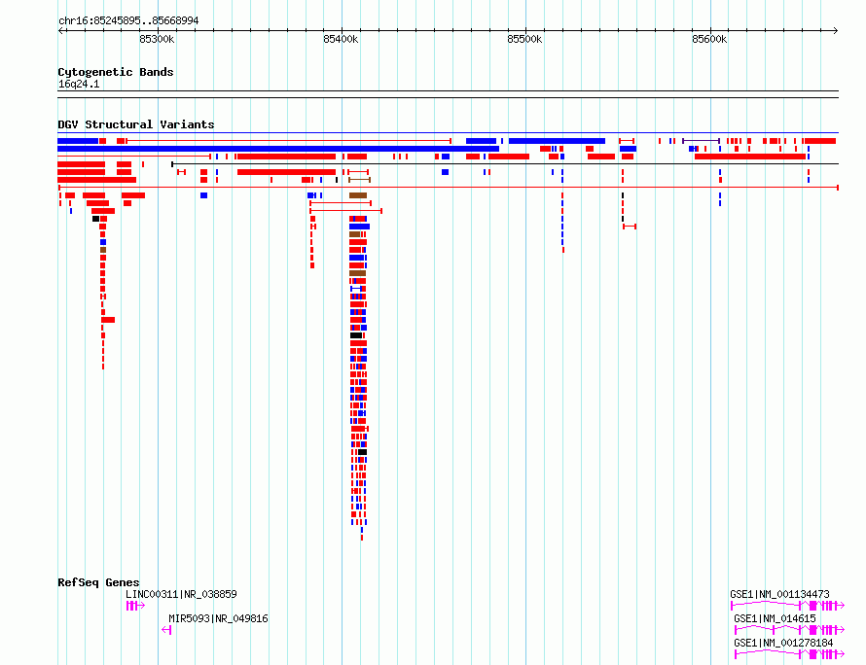Select the MIR5093 gene arrow glyph

click(x=166, y=630)
